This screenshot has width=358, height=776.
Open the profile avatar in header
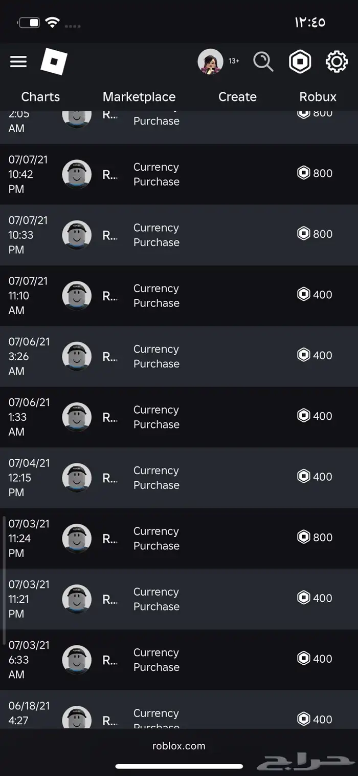tap(210, 62)
